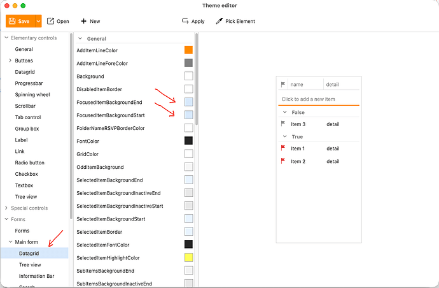The height and width of the screenshot is (288, 439).
Task: Open the SubItemsBackgroundEnd swatch
Action: point(188,270)
